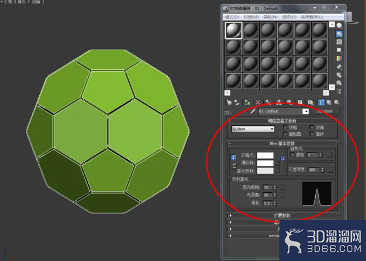Screen dimensions: 366x261
Task: Click the 光泽度 spinner arrows
Action: click(275, 195)
